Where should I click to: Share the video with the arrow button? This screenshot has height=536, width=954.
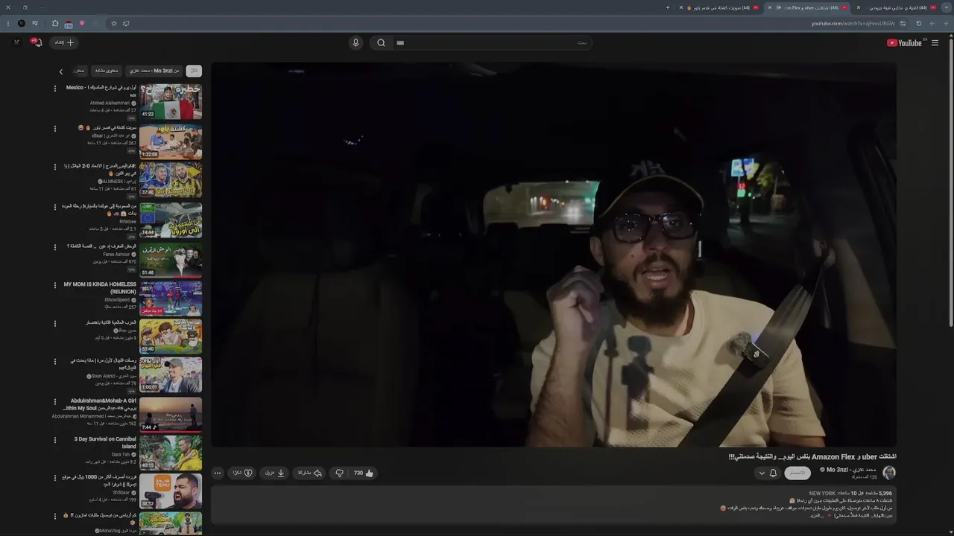click(310, 473)
